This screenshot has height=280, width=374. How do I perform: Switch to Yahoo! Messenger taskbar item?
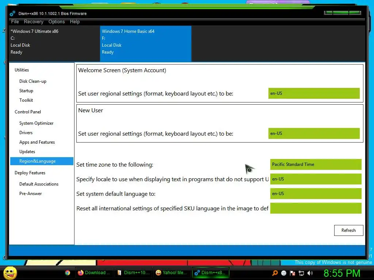pyautogui.click(x=172, y=273)
